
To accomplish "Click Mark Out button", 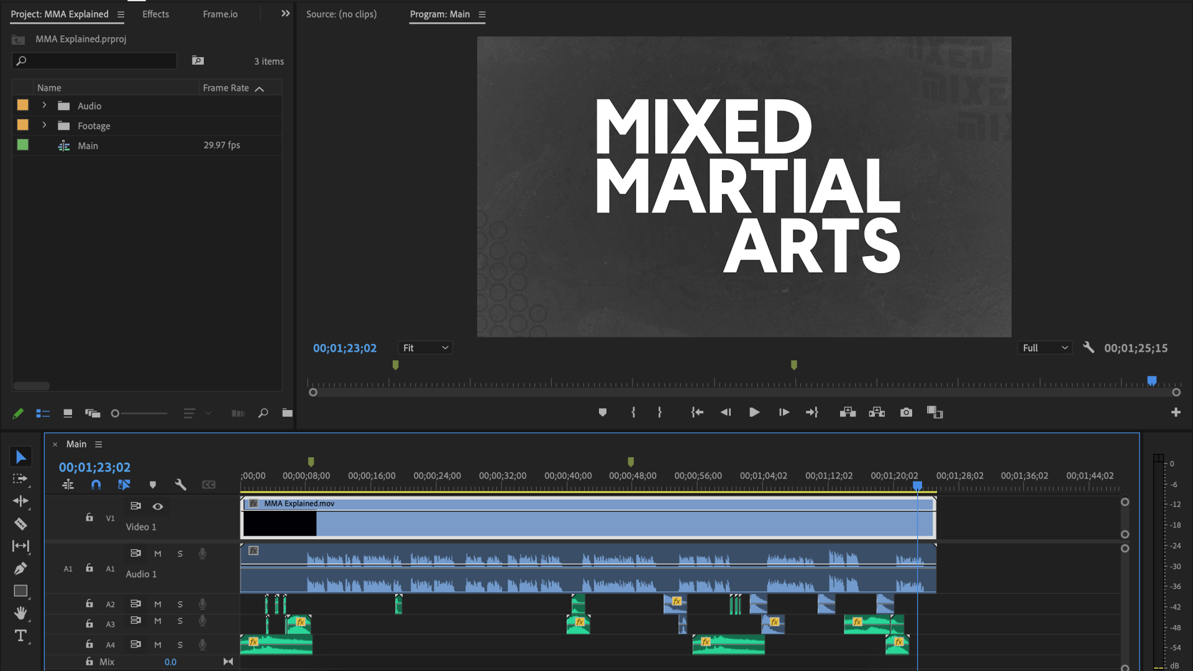I will [x=659, y=412].
